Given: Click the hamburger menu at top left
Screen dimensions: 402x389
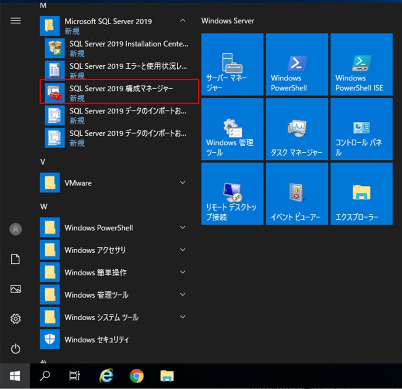Looking at the screenshot, I should click(x=16, y=21).
